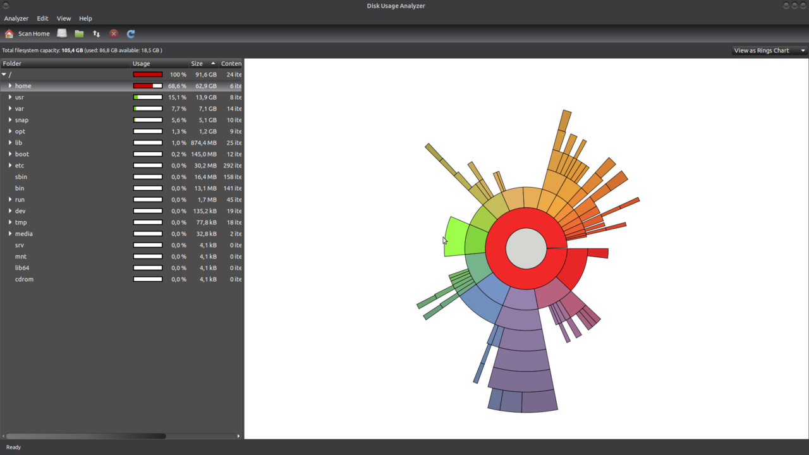Open the Edit menu

(42, 18)
